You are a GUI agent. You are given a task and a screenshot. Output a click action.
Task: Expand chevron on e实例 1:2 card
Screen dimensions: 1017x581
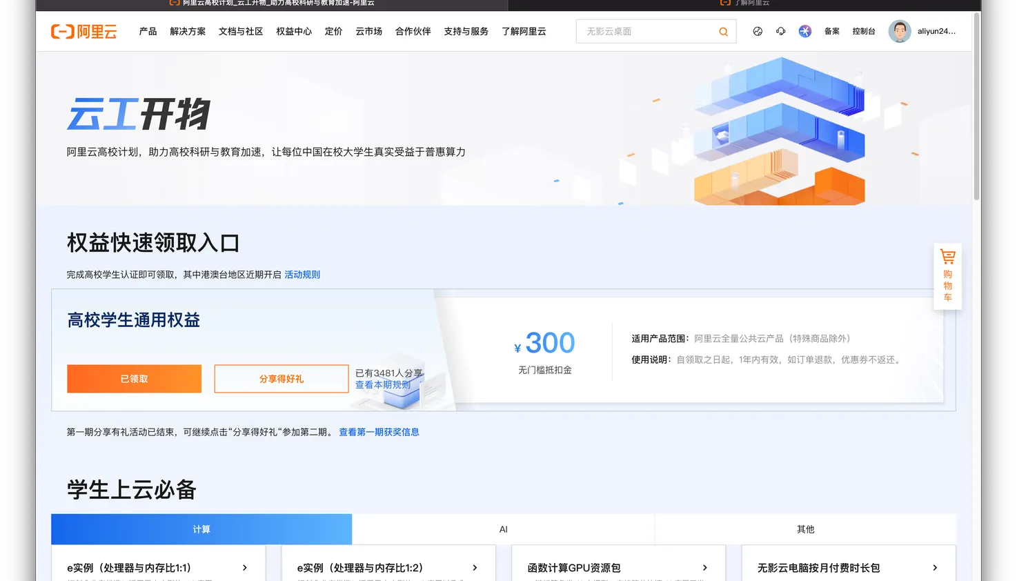point(475,568)
